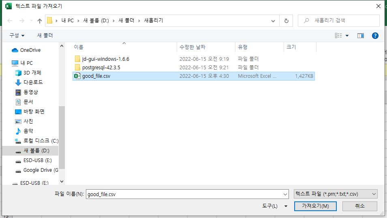Open 사진 folder in sidebar
The image size is (387, 218).
point(24,121)
